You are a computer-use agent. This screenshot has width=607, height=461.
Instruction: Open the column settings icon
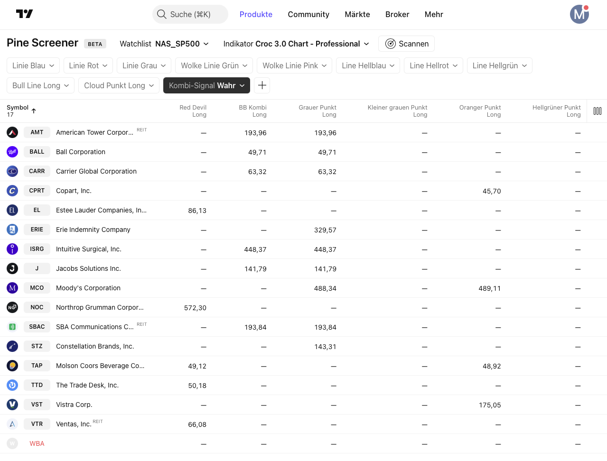pyautogui.click(x=597, y=111)
